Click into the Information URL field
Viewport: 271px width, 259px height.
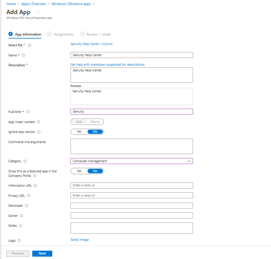click(132, 186)
